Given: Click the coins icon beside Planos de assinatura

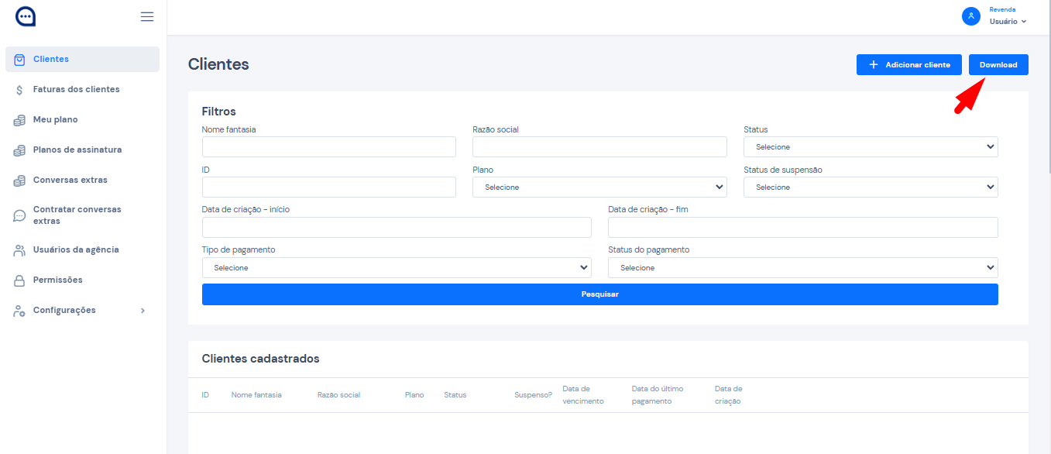Looking at the screenshot, I should 19,150.
